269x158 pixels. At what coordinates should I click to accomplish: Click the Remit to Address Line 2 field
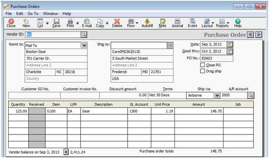(x=56, y=65)
